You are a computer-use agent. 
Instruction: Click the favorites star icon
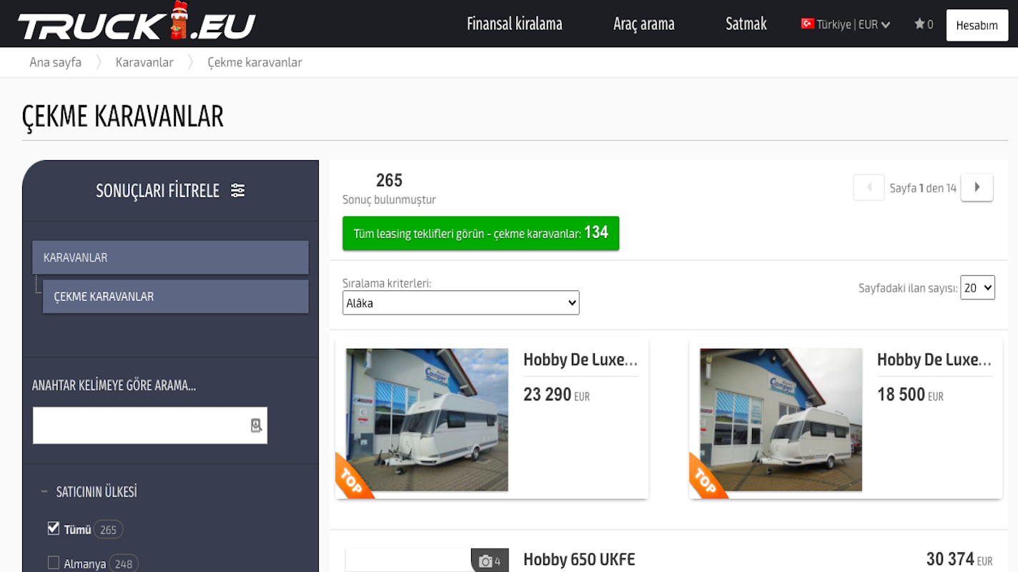point(919,24)
